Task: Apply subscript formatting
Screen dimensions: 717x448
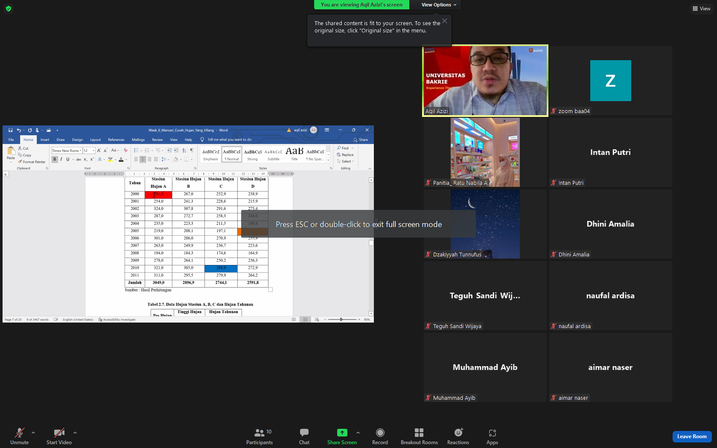Action: [x=85, y=160]
